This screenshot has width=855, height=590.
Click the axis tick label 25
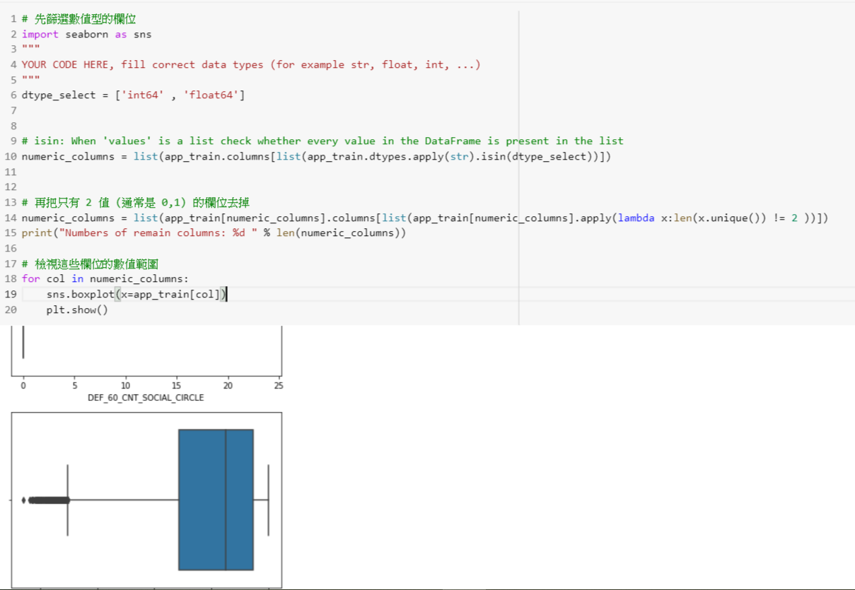point(278,386)
